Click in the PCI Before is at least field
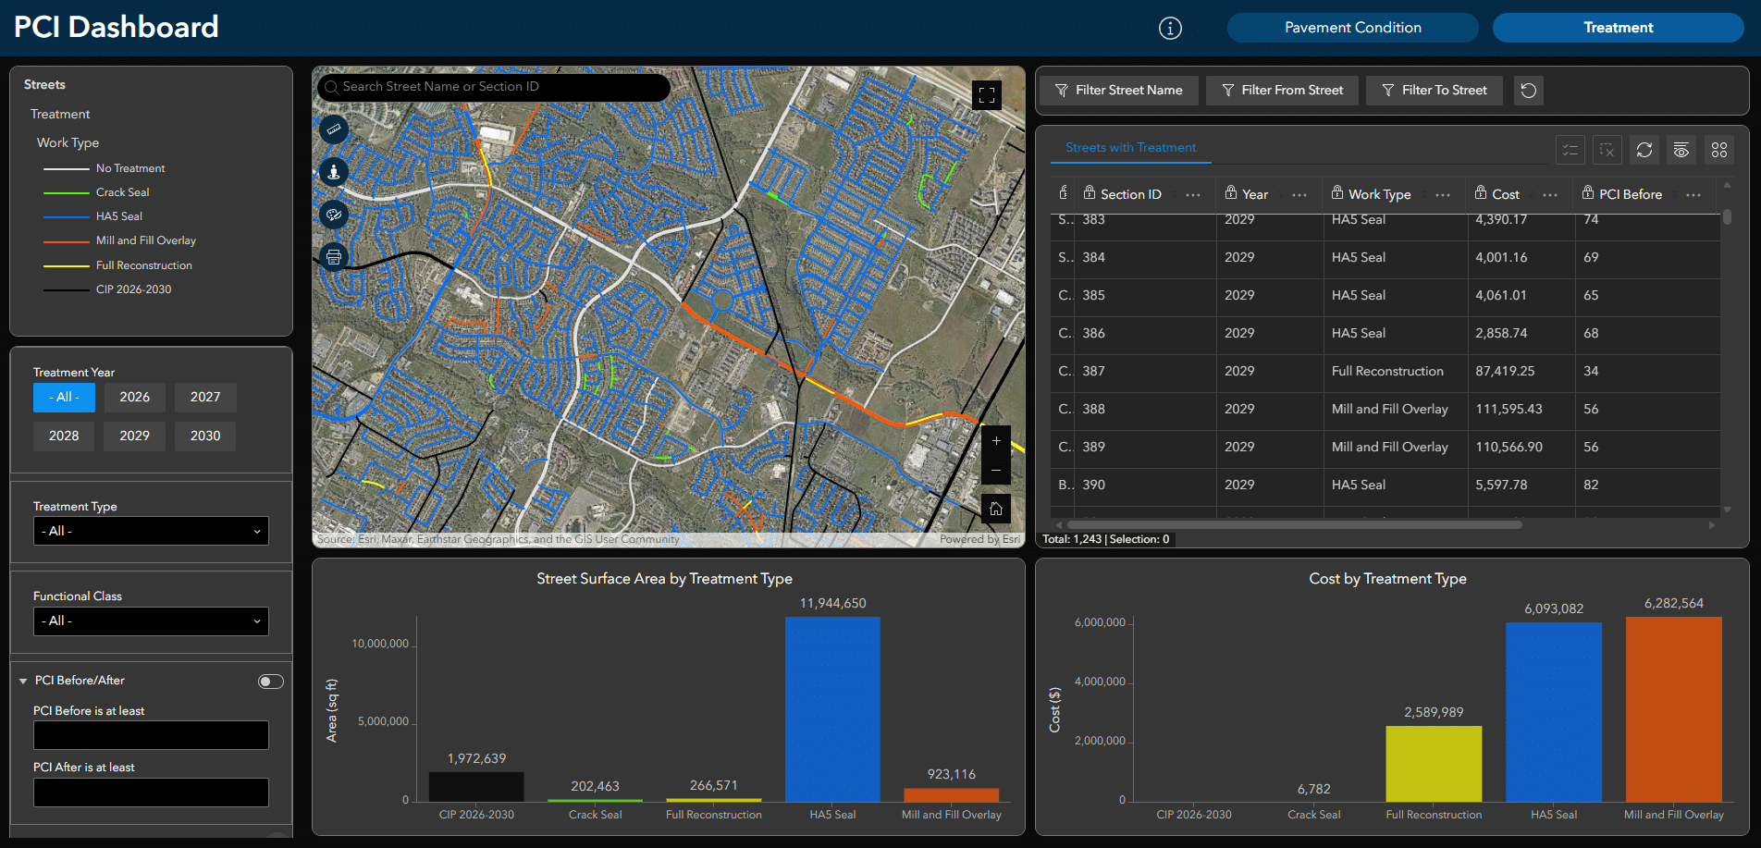This screenshot has width=1761, height=848. coord(150,734)
